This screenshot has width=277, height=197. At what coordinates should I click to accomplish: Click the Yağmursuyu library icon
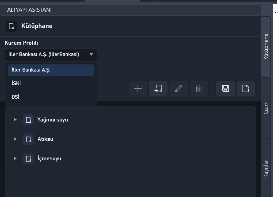pyautogui.click(x=28, y=120)
